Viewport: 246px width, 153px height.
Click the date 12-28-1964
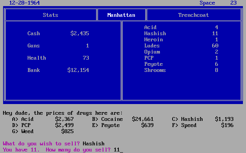click(x=25, y=3)
